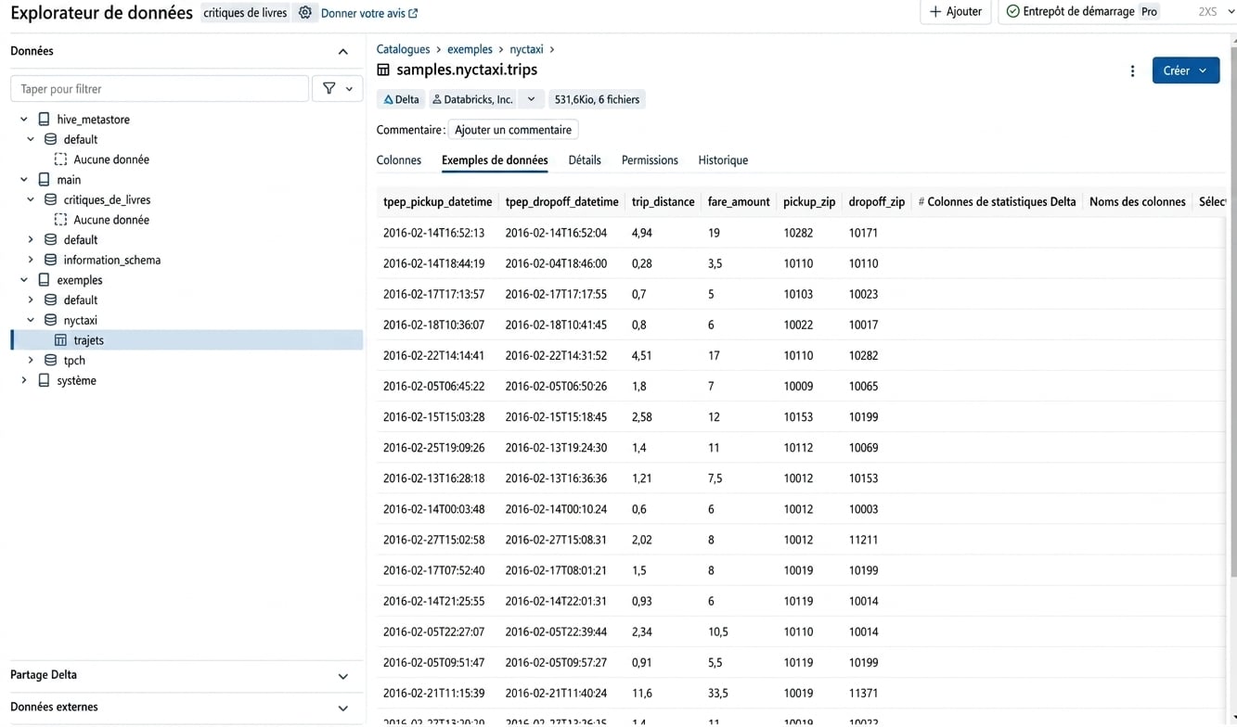Click the critiques_de_livres schema icon

51,200
